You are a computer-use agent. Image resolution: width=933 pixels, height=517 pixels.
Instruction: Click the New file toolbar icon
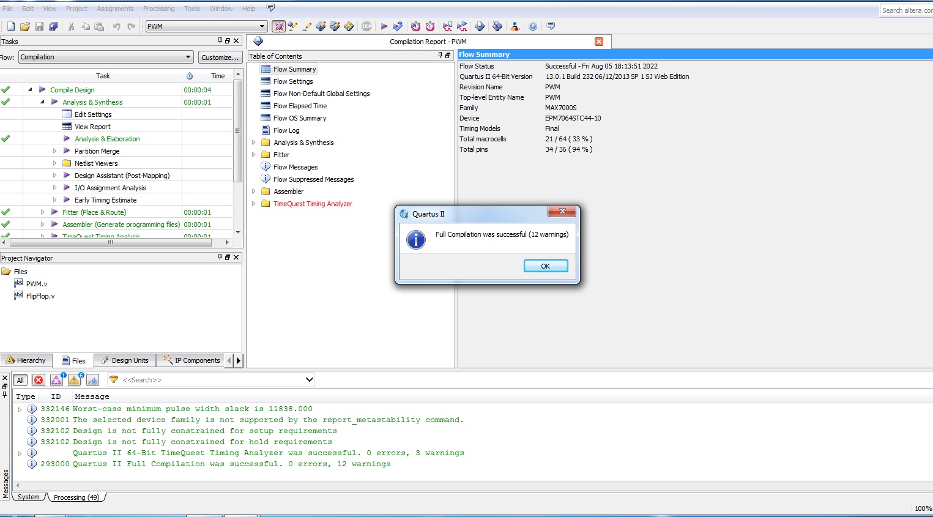pos(11,26)
